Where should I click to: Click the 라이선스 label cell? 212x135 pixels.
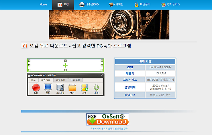point(130,95)
